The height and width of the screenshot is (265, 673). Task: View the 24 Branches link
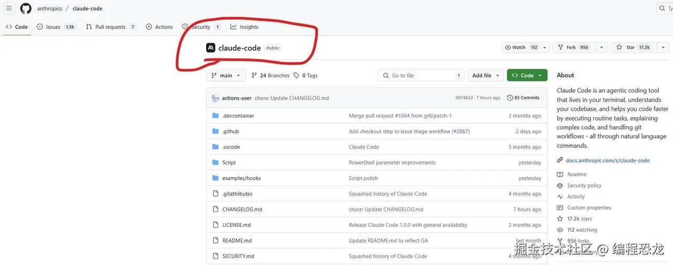coord(271,76)
